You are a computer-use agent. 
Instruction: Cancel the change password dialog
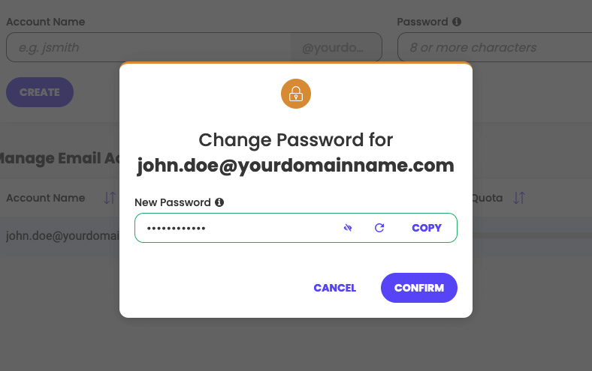point(335,288)
